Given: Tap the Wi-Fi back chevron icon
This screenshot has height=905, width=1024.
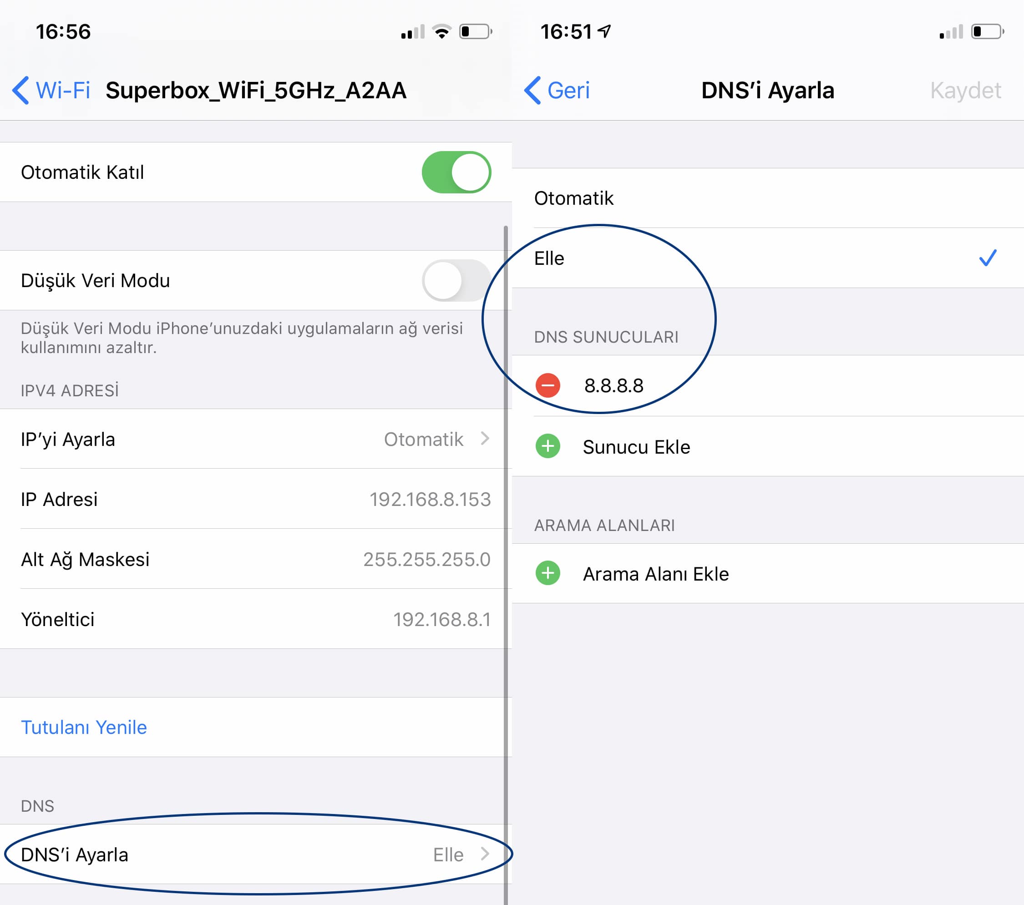Looking at the screenshot, I should pyautogui.click(x=20, y=91).
